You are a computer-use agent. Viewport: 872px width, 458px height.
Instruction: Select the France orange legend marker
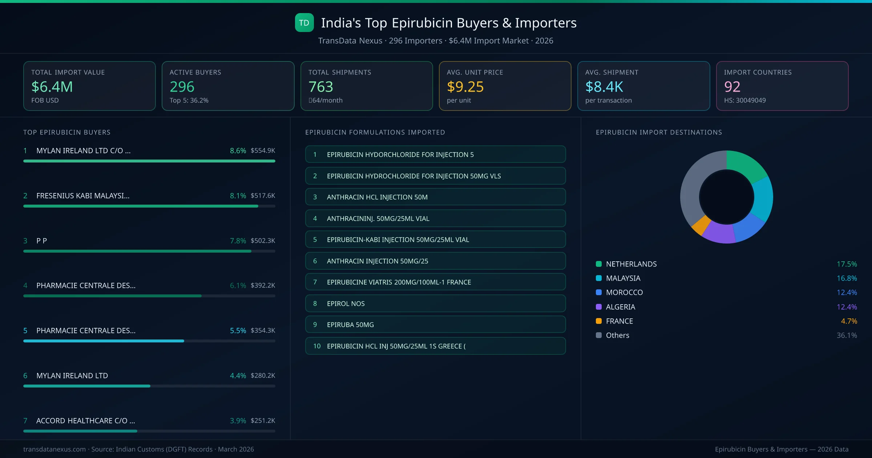point(598,321)
